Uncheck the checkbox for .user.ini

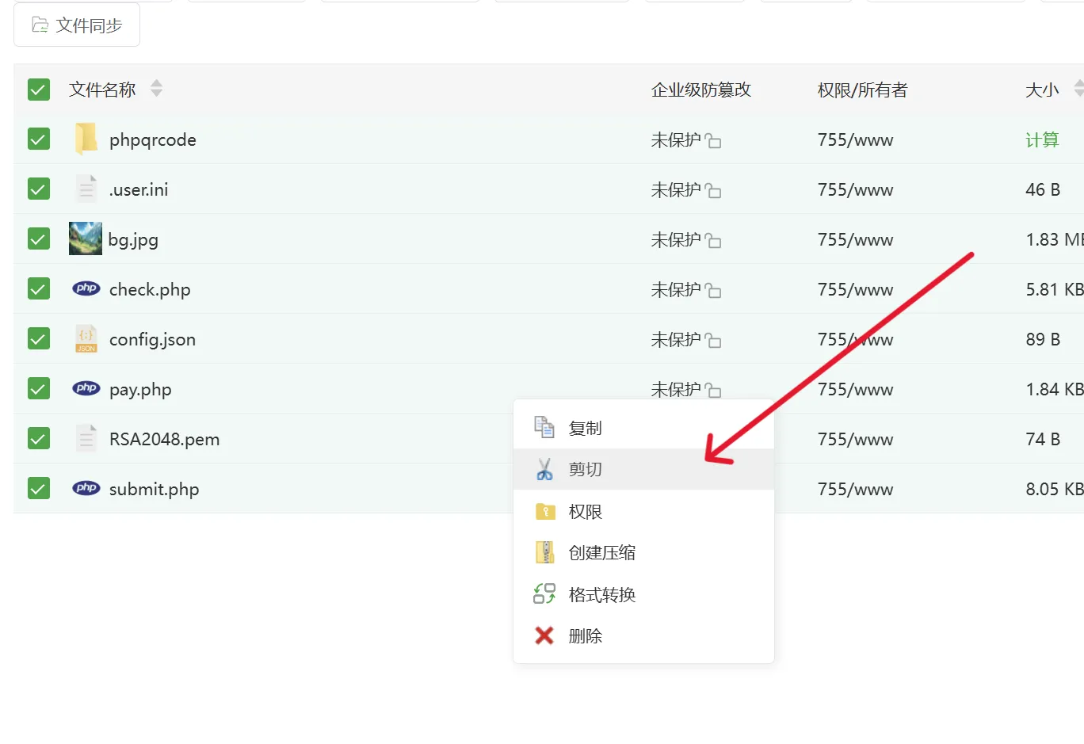39,189
